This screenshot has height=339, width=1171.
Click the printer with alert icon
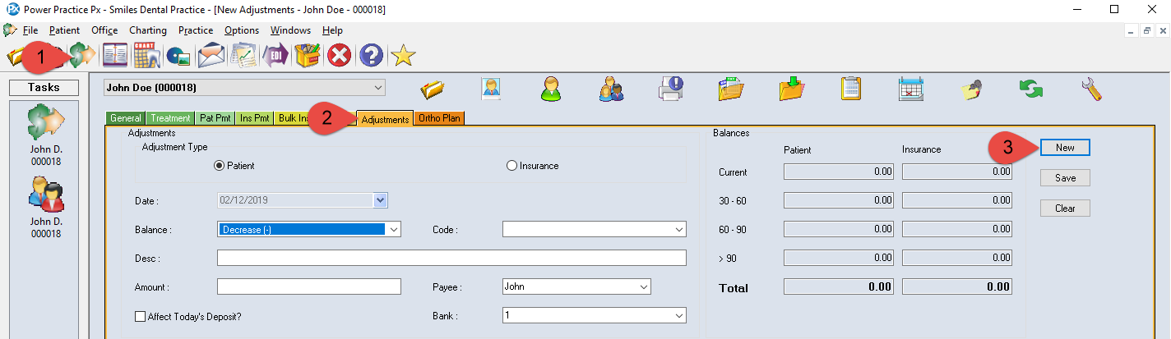point(671,89)
